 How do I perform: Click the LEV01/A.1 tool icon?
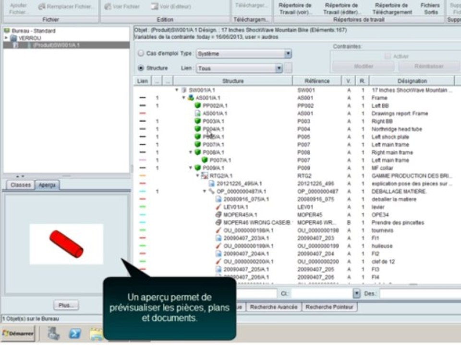[218, 207]
